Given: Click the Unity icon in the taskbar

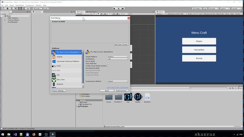Looking at the screenshot, I should tap(53, 134).
